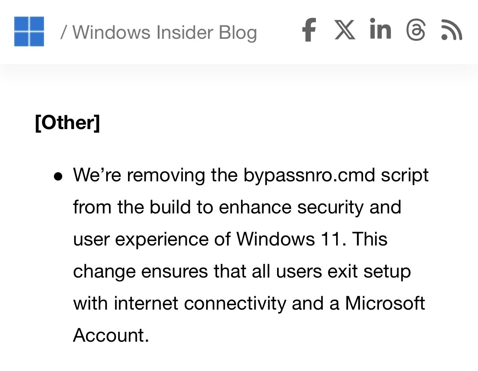Image resolution: width=478 pixels, height=371 pixels.
Task: Click the slash separator before the blog title
Action: pyautogui.click(x=63, y=32)
